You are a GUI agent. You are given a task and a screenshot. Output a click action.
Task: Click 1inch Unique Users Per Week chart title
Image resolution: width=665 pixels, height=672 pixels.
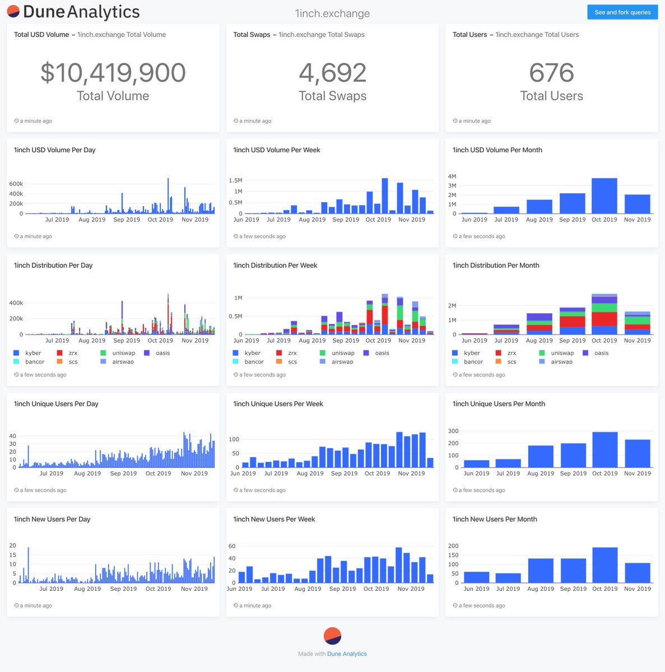[x=278, y=404]
